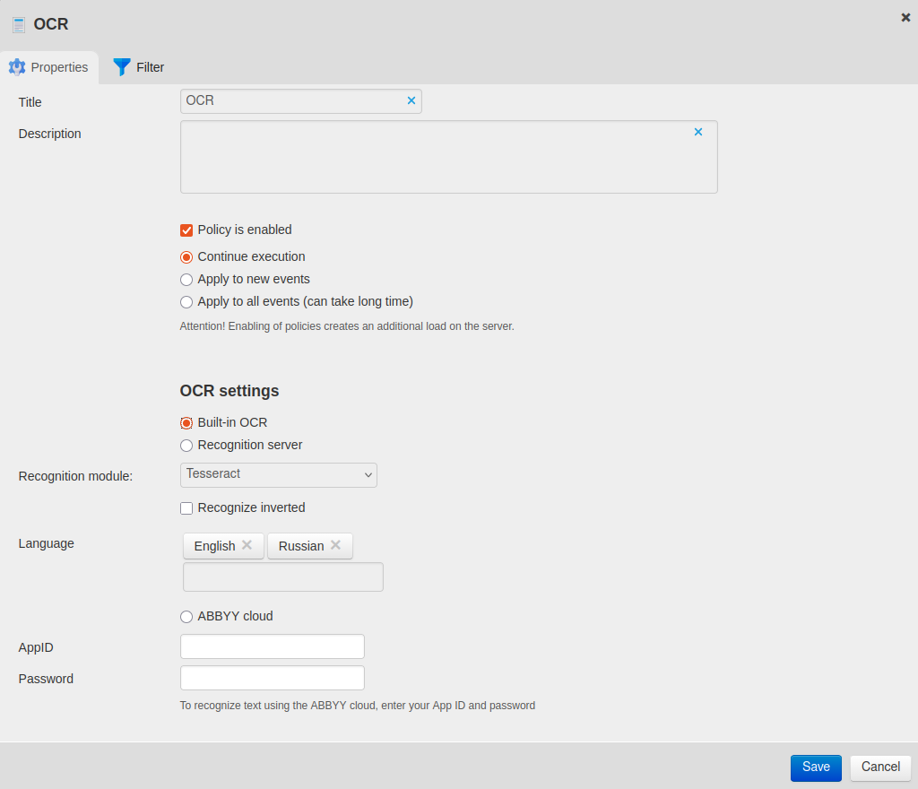Enable the Recognize inverted checkbox

pos(186,508)
